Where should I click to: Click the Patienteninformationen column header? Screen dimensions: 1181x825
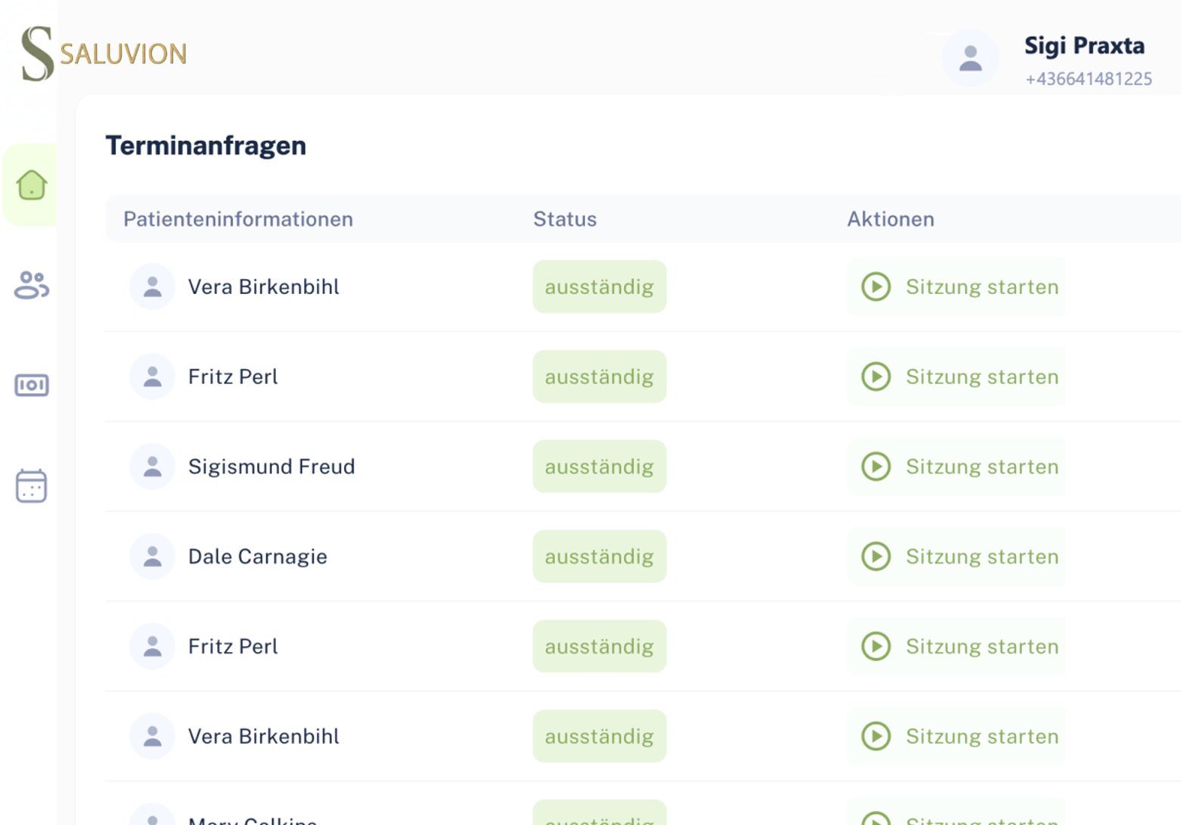(x=238, y=219)
